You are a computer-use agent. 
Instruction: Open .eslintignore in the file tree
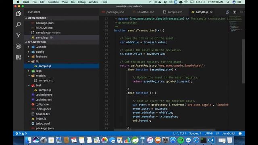click(44, 95)
